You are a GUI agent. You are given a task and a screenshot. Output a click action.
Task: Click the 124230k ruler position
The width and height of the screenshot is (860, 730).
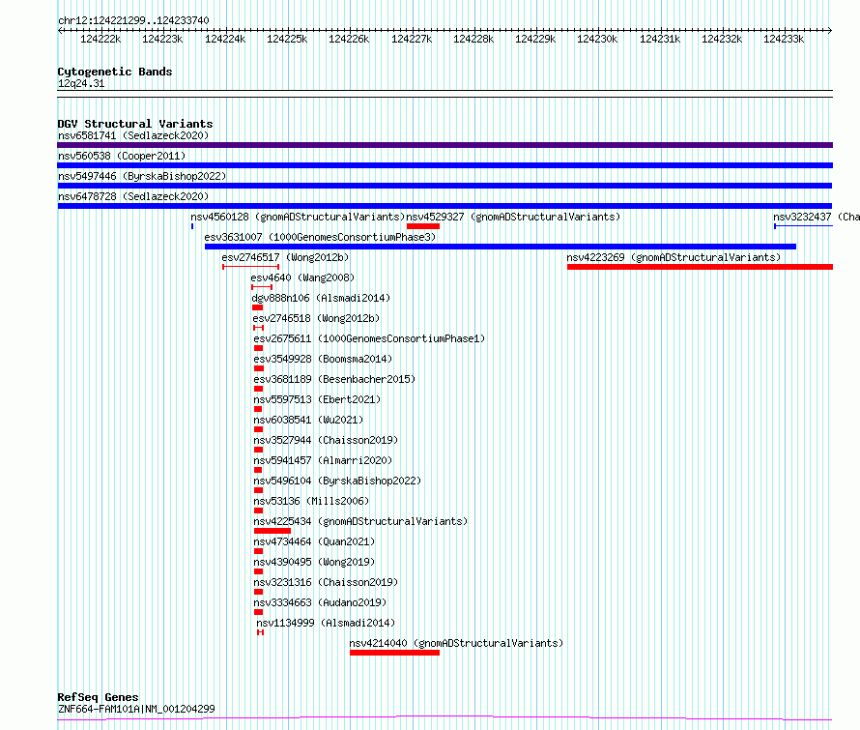(597, 39)
